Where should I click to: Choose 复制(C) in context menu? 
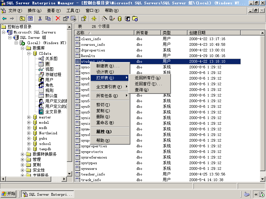point(110,111)
